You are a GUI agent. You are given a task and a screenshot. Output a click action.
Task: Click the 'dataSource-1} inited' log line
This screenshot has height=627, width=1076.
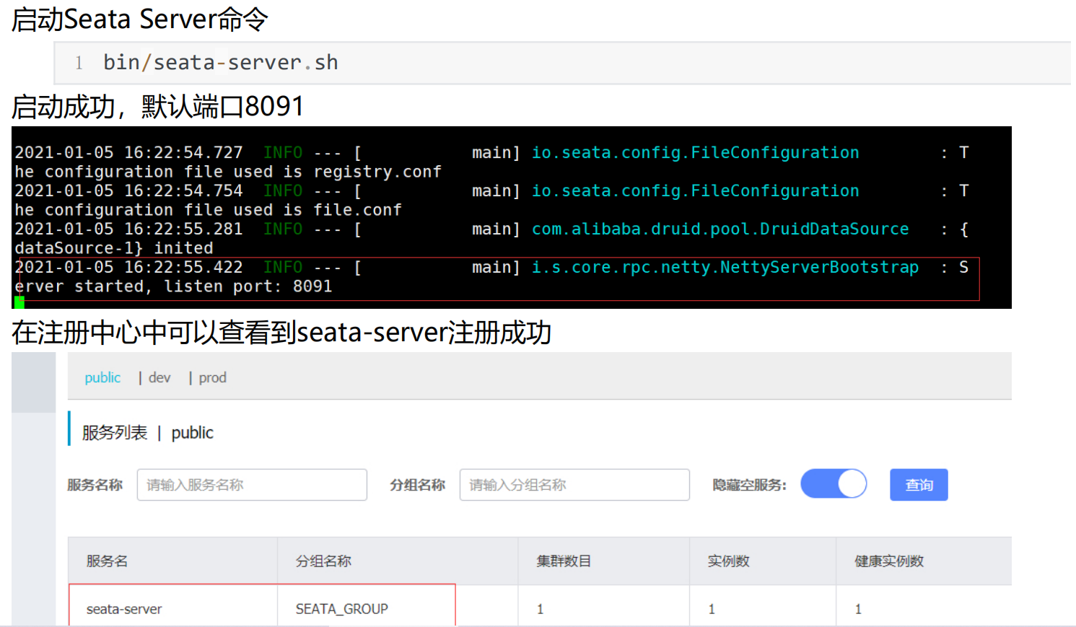pyautogui.click(x=114, y=248)
